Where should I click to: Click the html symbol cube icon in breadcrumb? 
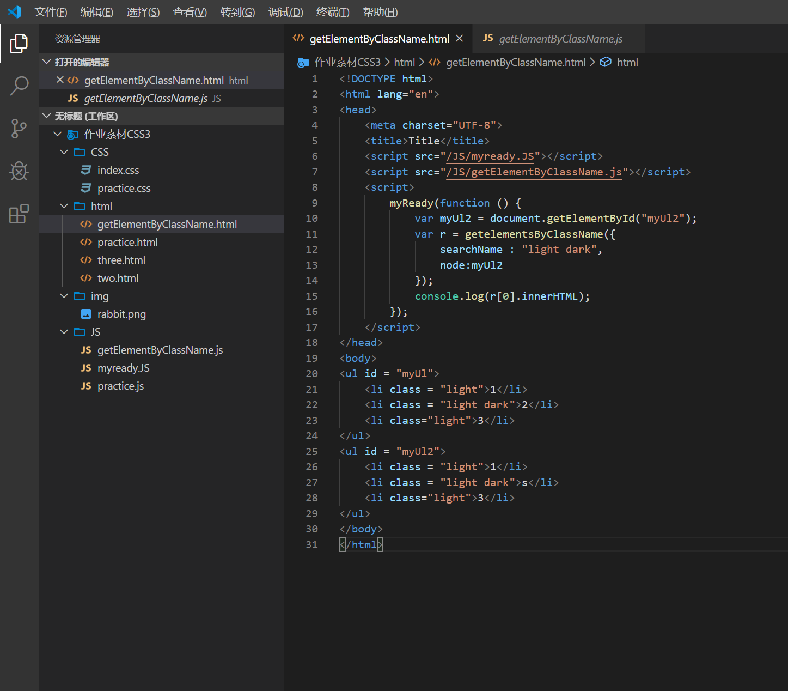(606, 62)
